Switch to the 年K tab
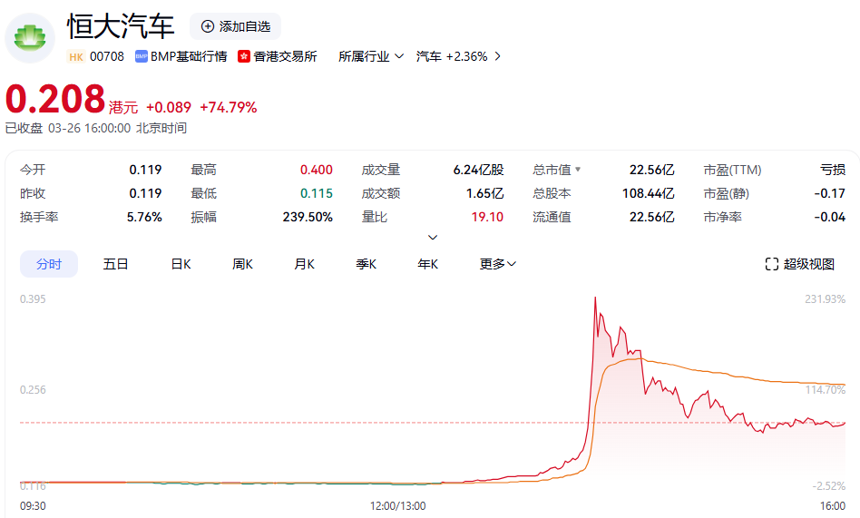Screen dimensions: 860x518 [x=428, y=264]
